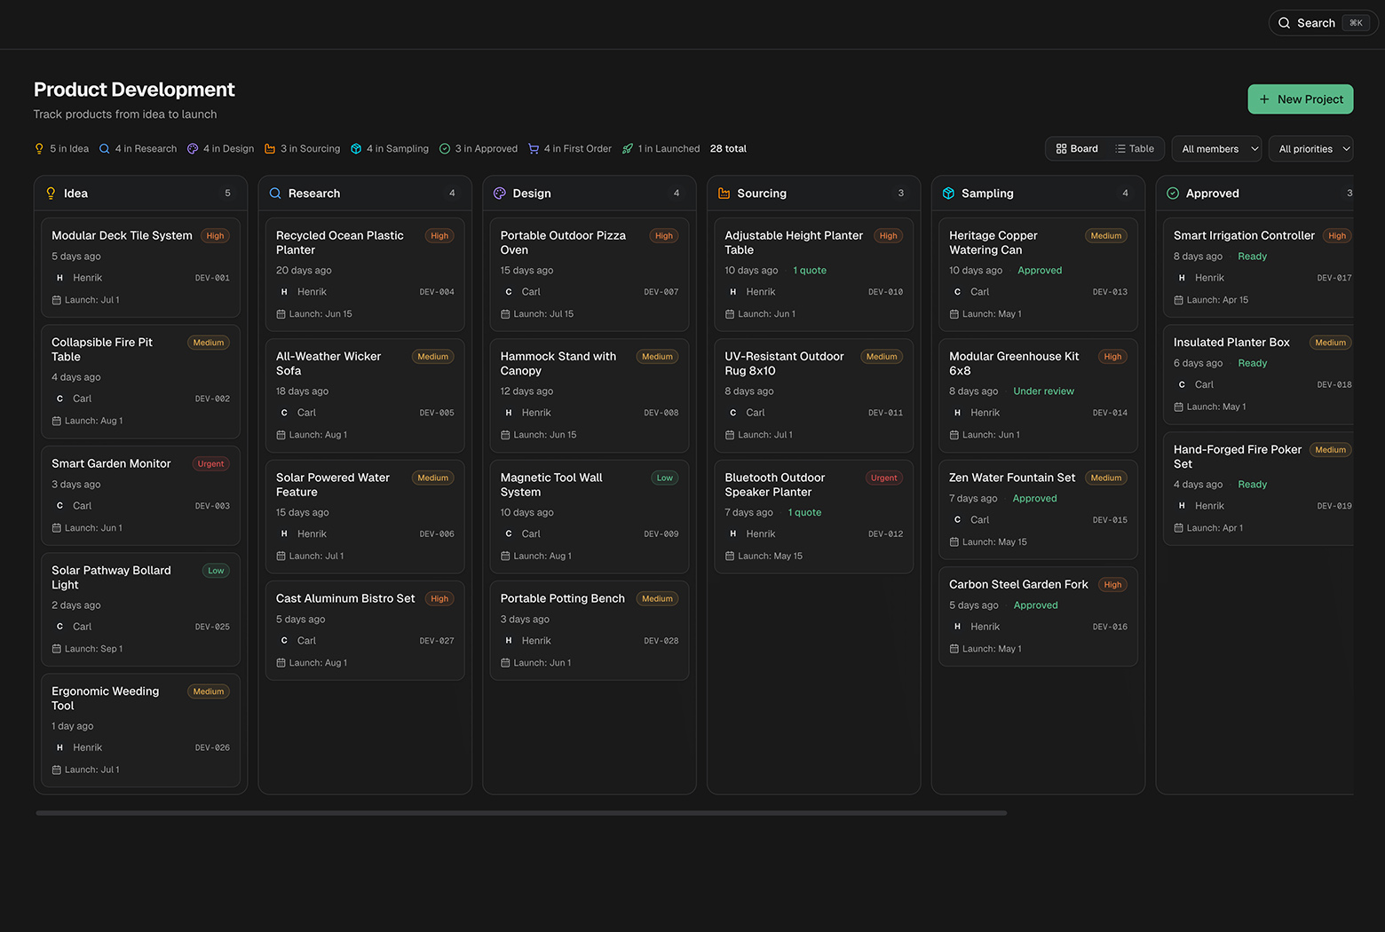Click the calendar icon on Modular Deck Tile System
This screenshot has width=1385, height=932.
click(x=57, y=300)
